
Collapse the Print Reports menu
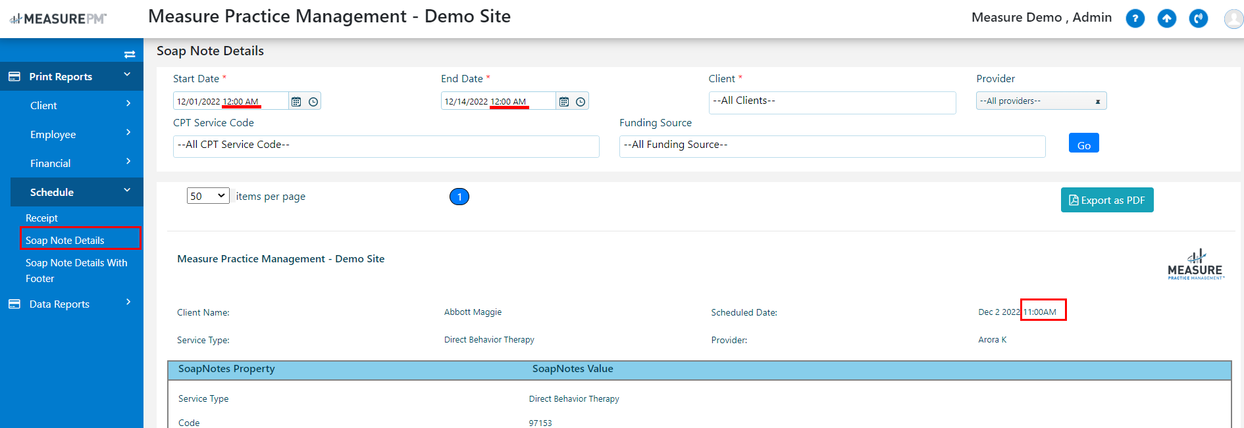pos(127,75)
